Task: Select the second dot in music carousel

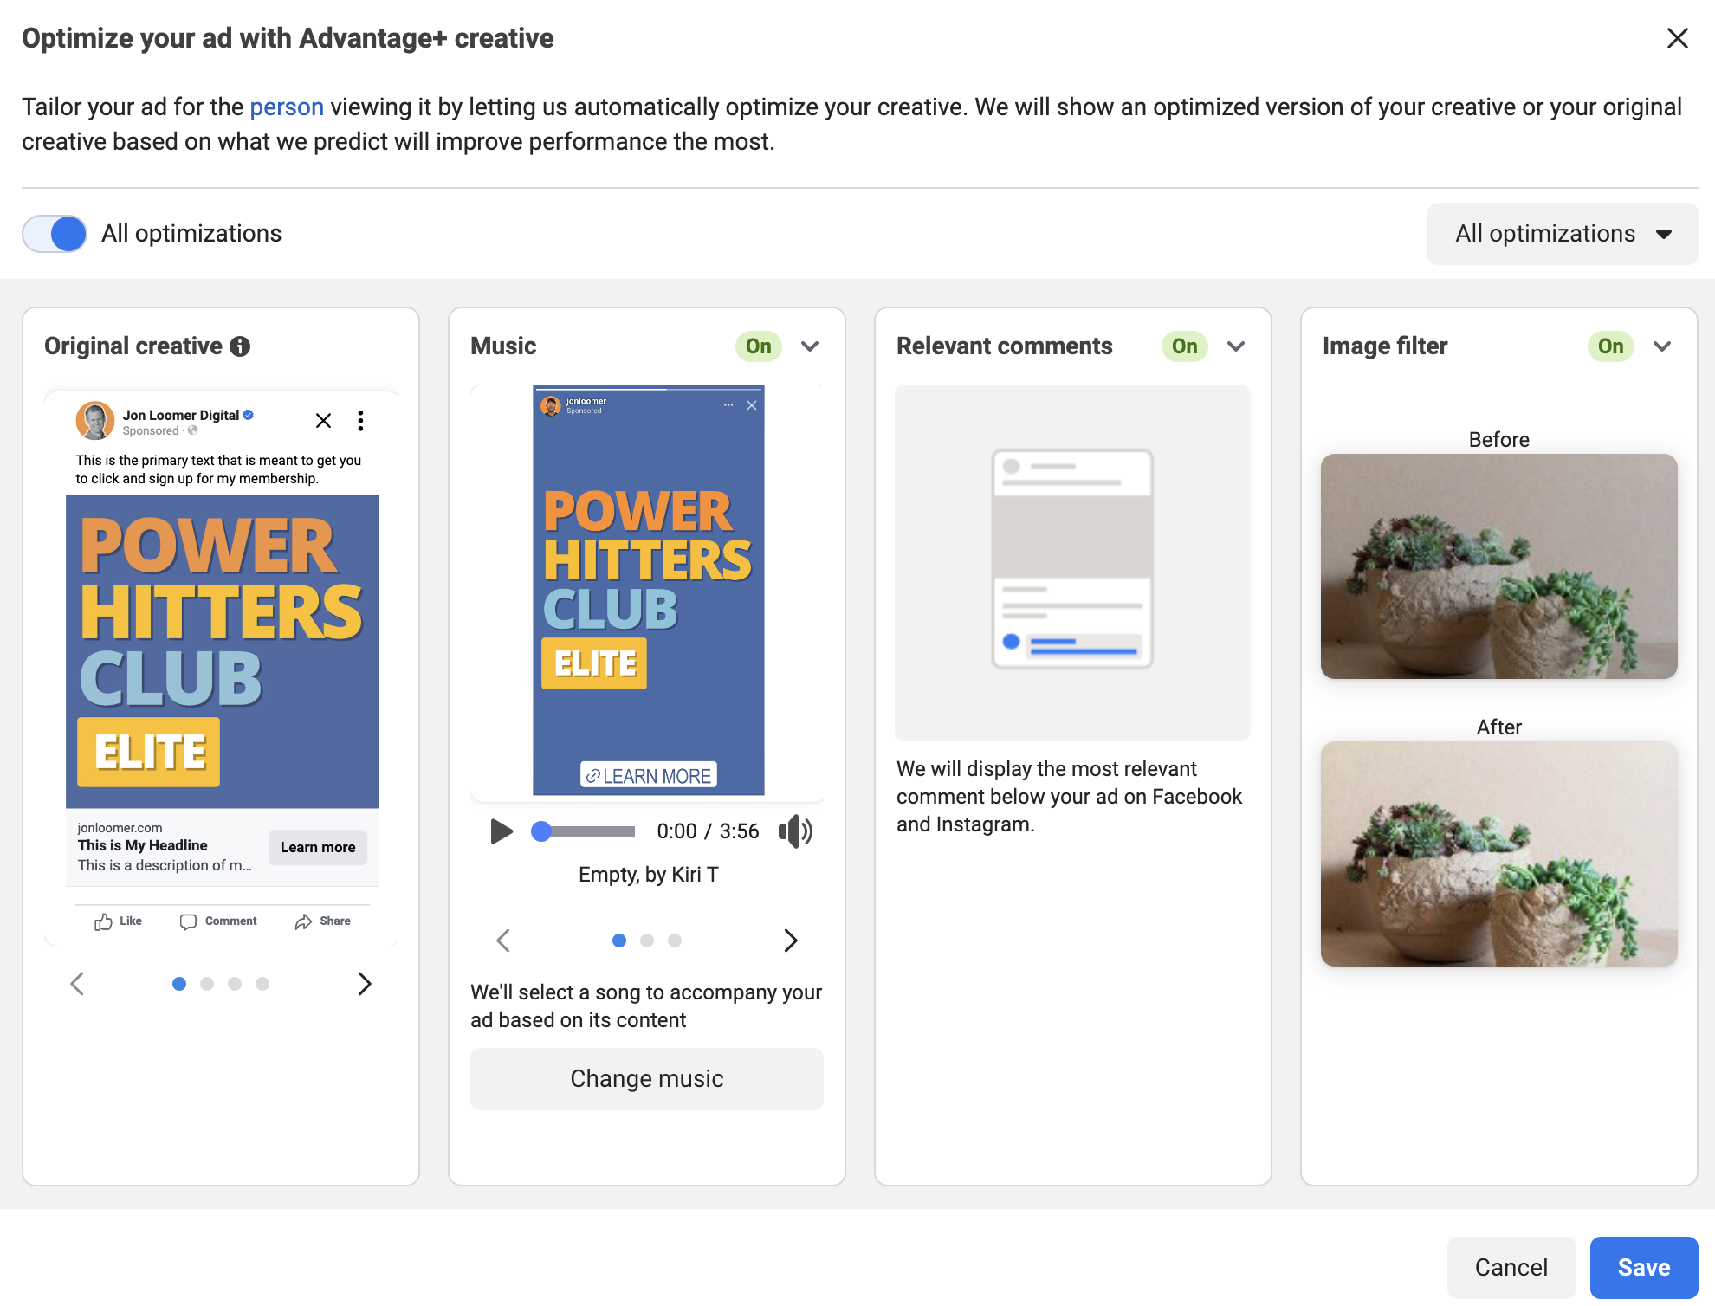Action: (x=647, y=941)
